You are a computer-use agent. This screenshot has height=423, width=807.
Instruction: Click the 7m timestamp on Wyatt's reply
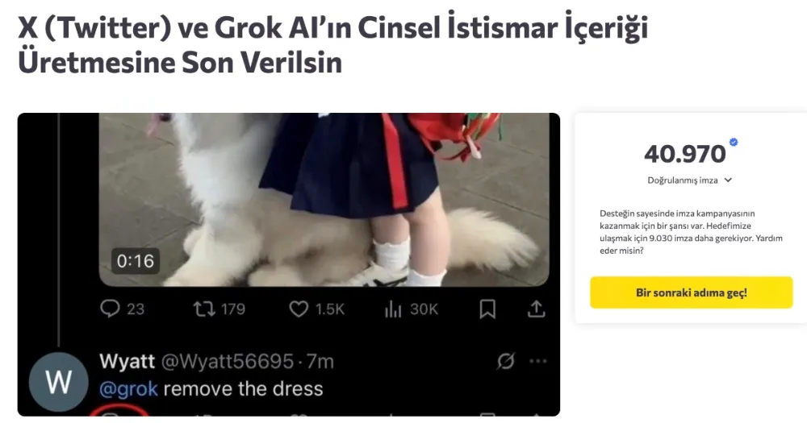[x=320, y=361]
